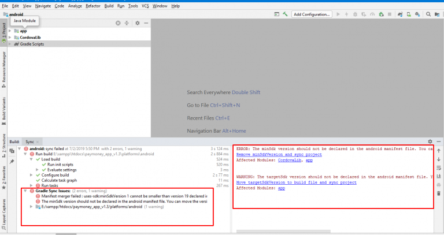Click Add Configuration button
The image size is (444, 235).
click(x=311, y=14)
